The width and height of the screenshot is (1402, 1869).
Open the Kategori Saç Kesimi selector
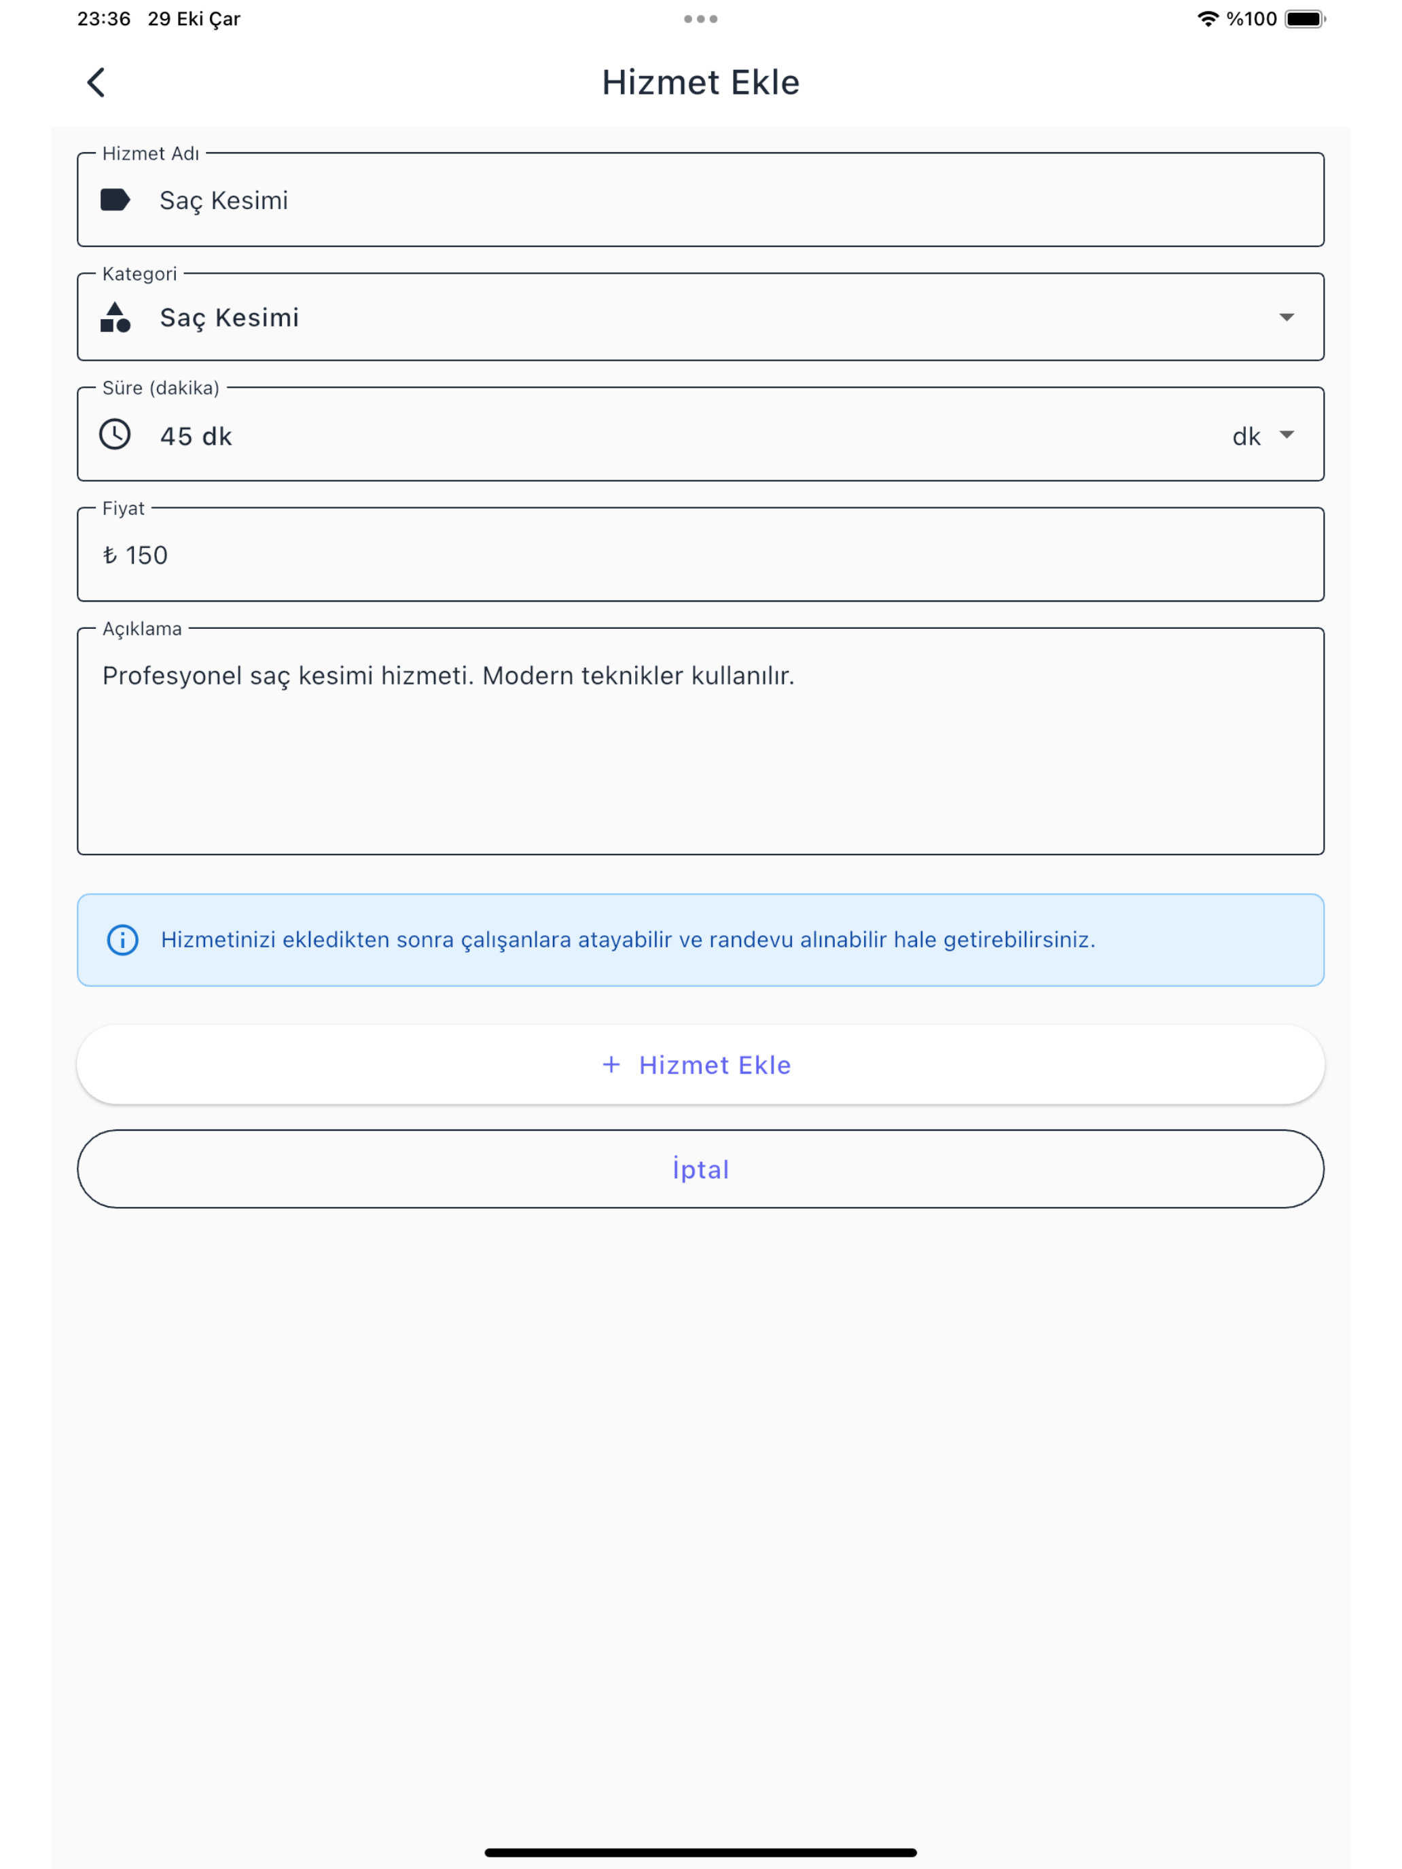700,317
